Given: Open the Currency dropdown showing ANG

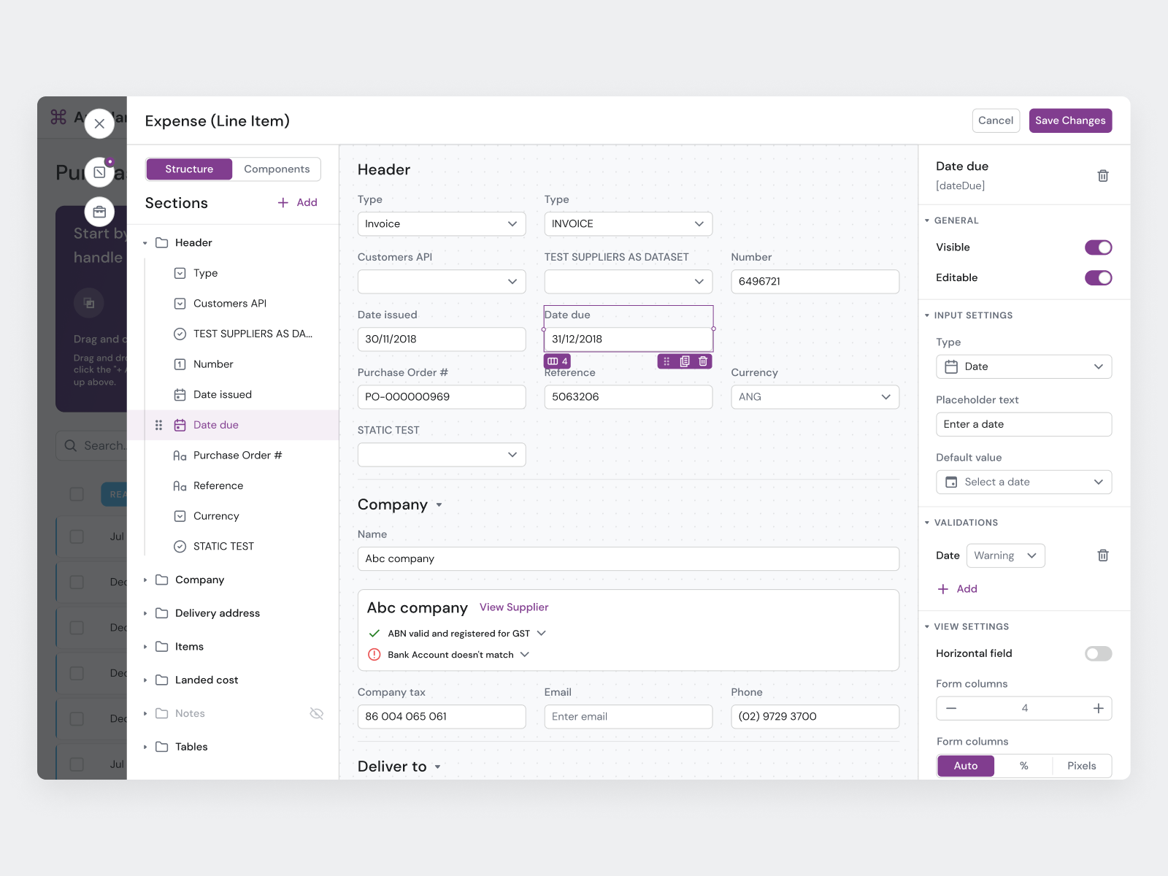Looking at the screenshot, I should point(815,397).
